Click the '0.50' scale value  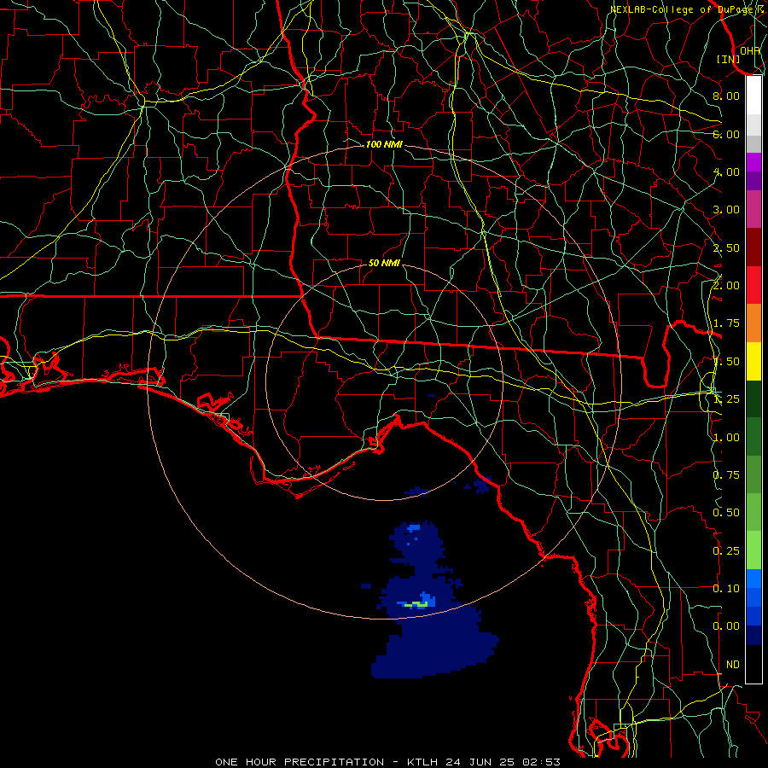726,513
